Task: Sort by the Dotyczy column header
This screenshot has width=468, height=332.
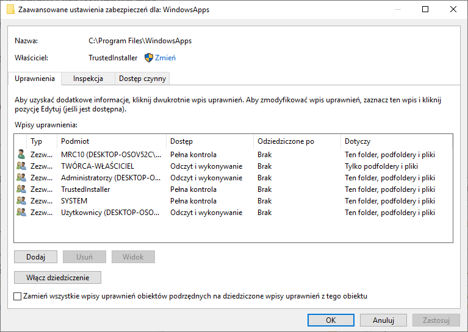Action: [397, 141]
